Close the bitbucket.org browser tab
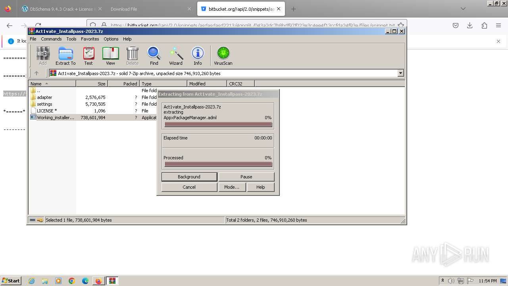 pyautogui.click(x=279, y=9)
